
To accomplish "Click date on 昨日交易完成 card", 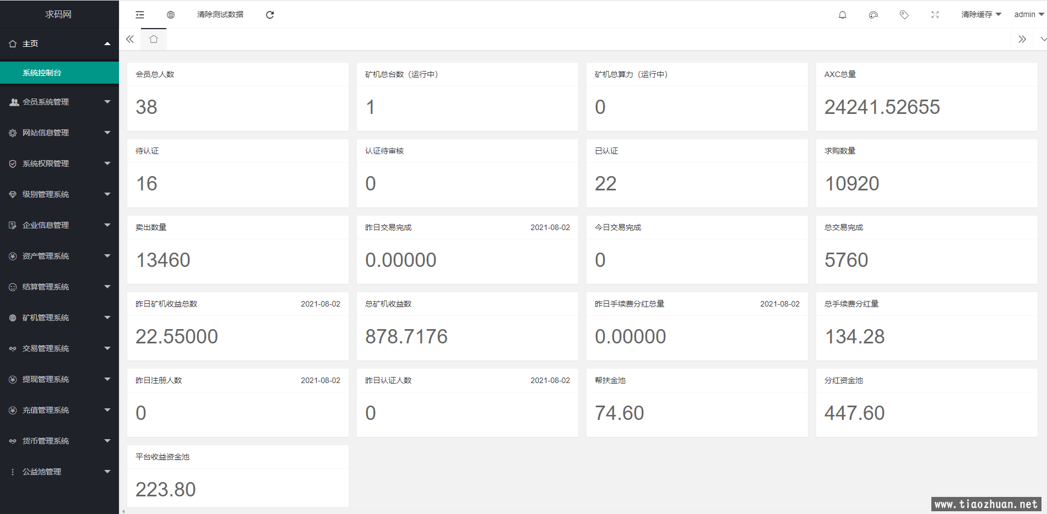I will 550,227.
